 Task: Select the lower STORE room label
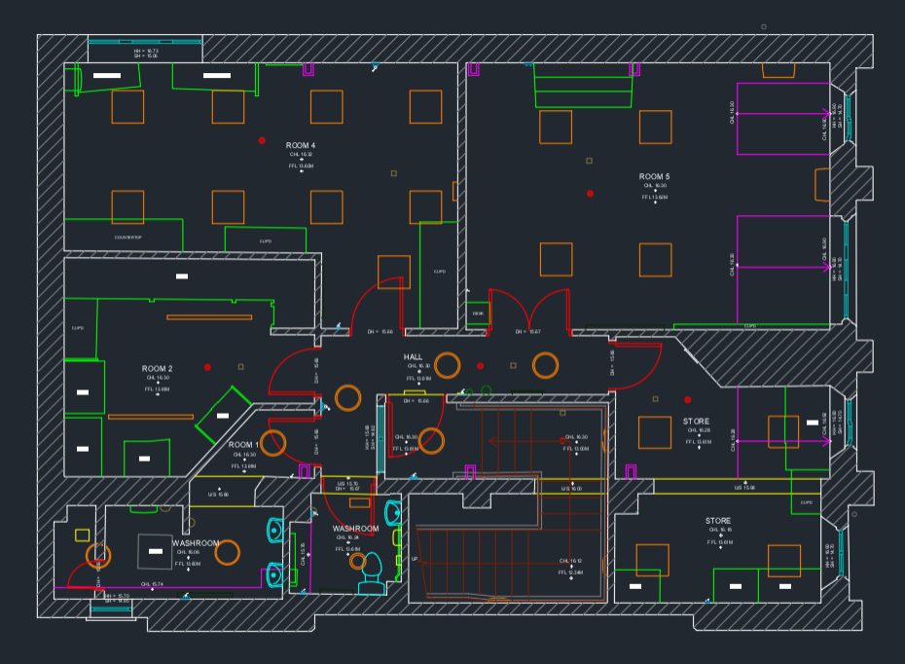[718, 522]
